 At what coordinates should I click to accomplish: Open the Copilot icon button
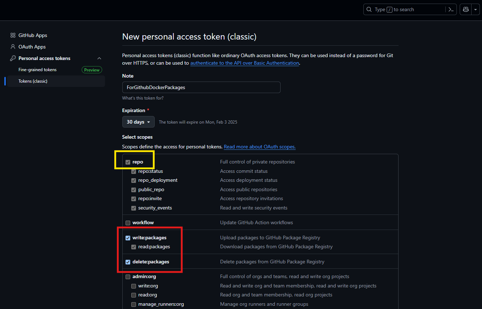pos(466,9)
